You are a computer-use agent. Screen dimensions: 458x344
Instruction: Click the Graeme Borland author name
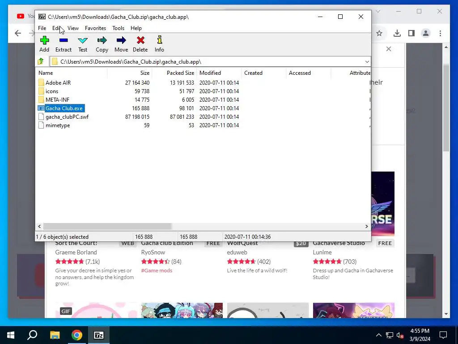76,252
